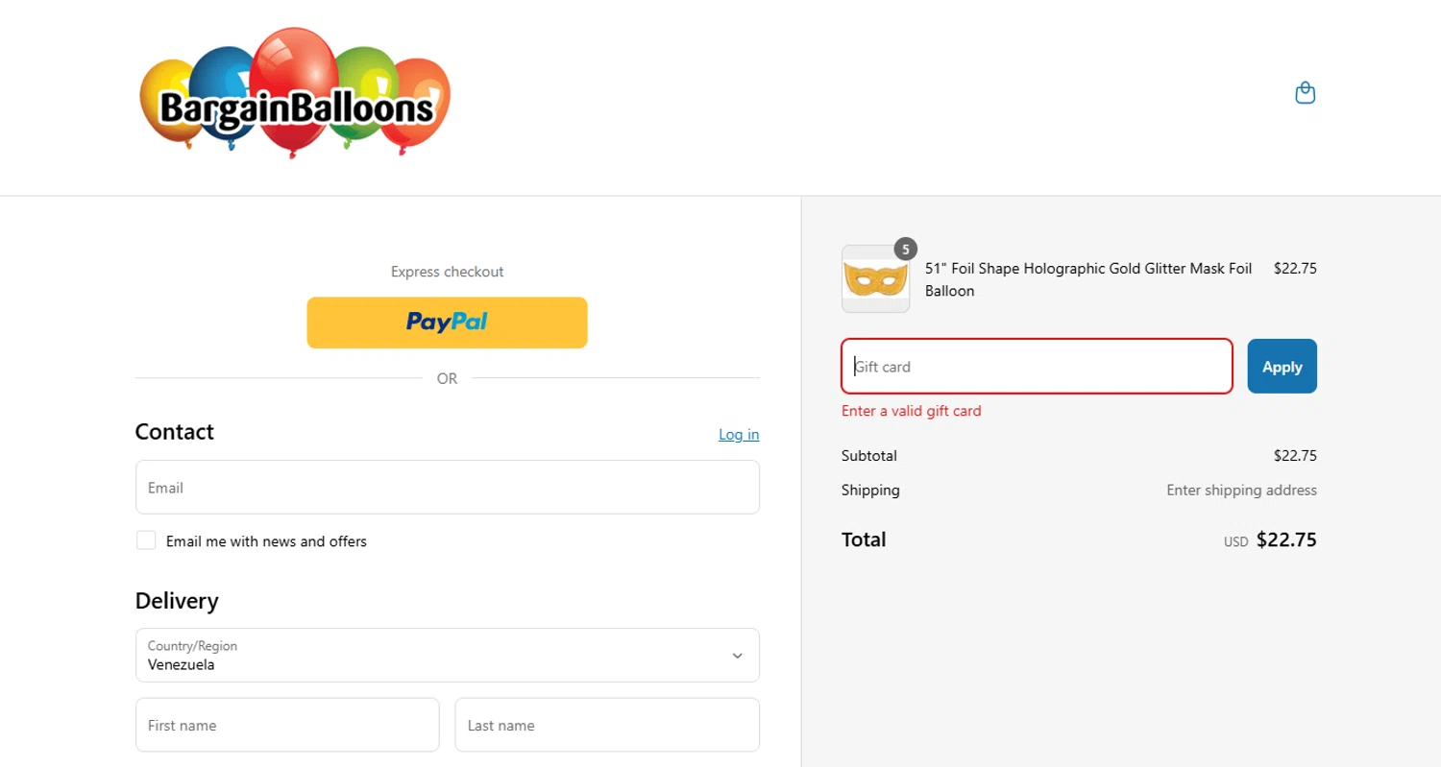Screen dimensions: 1441x767
Task: Click the gold mask balloon thumbnail
Action: tap(875, 279)
